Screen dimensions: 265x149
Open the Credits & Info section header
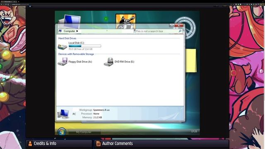59,144
